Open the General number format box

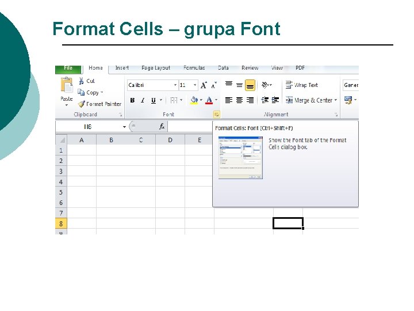(351, 85)
